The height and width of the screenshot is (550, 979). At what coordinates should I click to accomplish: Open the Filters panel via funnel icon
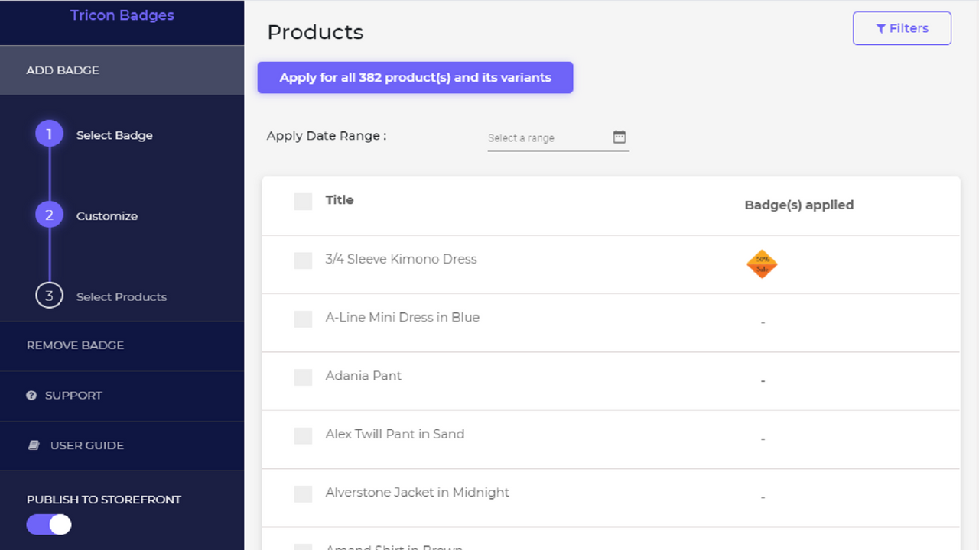click(902, 28)
